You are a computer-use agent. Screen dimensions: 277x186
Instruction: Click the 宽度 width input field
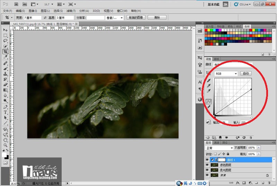[32, 18]
